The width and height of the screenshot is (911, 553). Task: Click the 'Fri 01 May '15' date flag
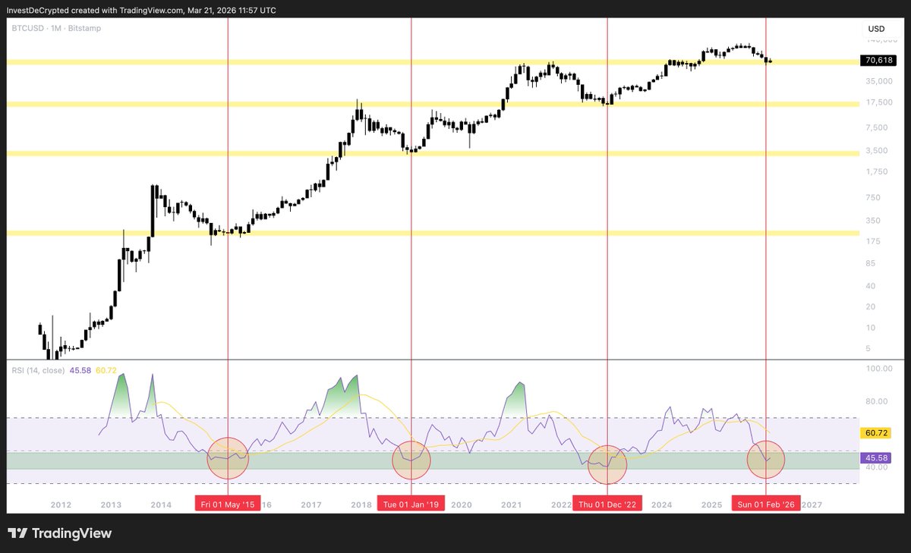point(229,503)
